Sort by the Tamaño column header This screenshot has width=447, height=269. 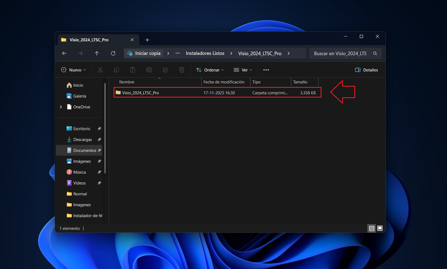(x=305, y=82)
